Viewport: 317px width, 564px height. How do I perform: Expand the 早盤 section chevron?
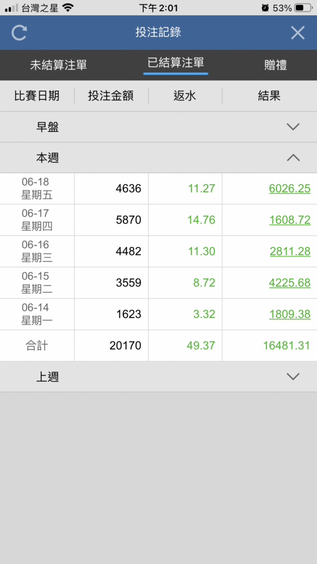point(293,126)
